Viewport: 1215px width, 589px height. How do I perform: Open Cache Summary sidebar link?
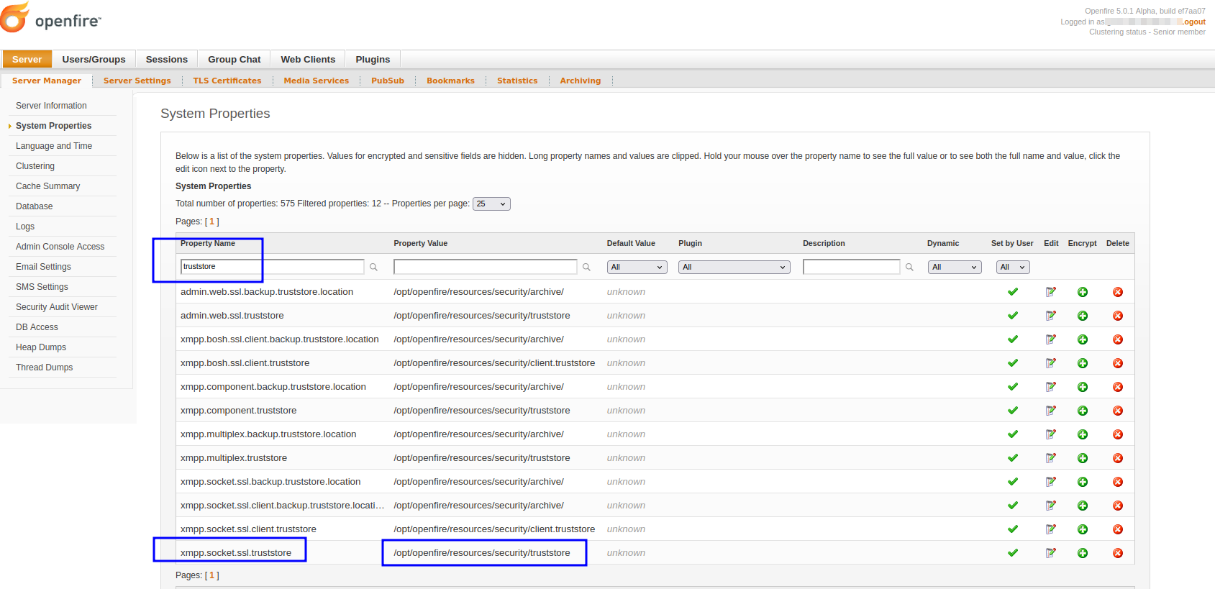click(x=48, y=186)
